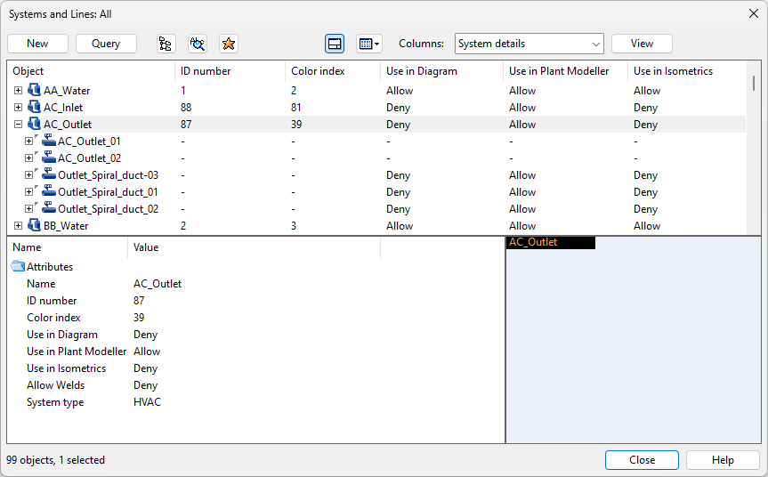Toggle the details pane layout button
Screen dimensions: 768x477
tap(335, 44)
